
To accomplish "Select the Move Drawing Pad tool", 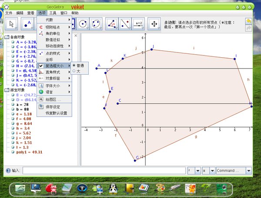I will pos(154,23).
